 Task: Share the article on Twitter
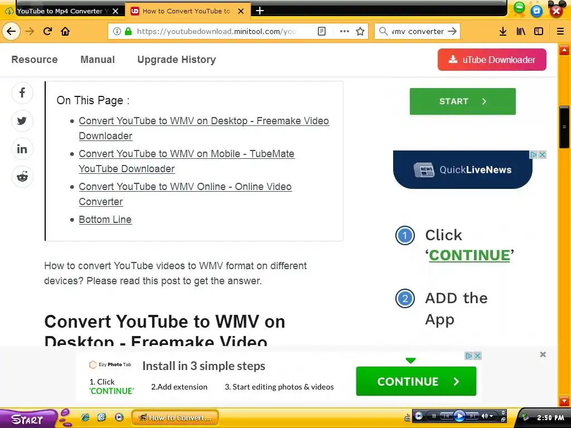tap(22, 121)
